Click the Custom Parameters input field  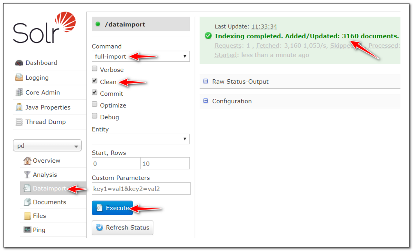tap(141, 189)
